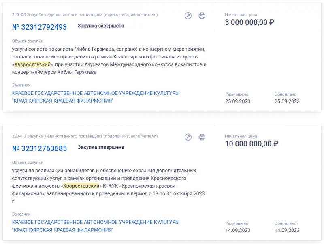Click second card's 'Закупка завершена' status
The height and width of the screenshot is (244, 324).
coord(101,147)
